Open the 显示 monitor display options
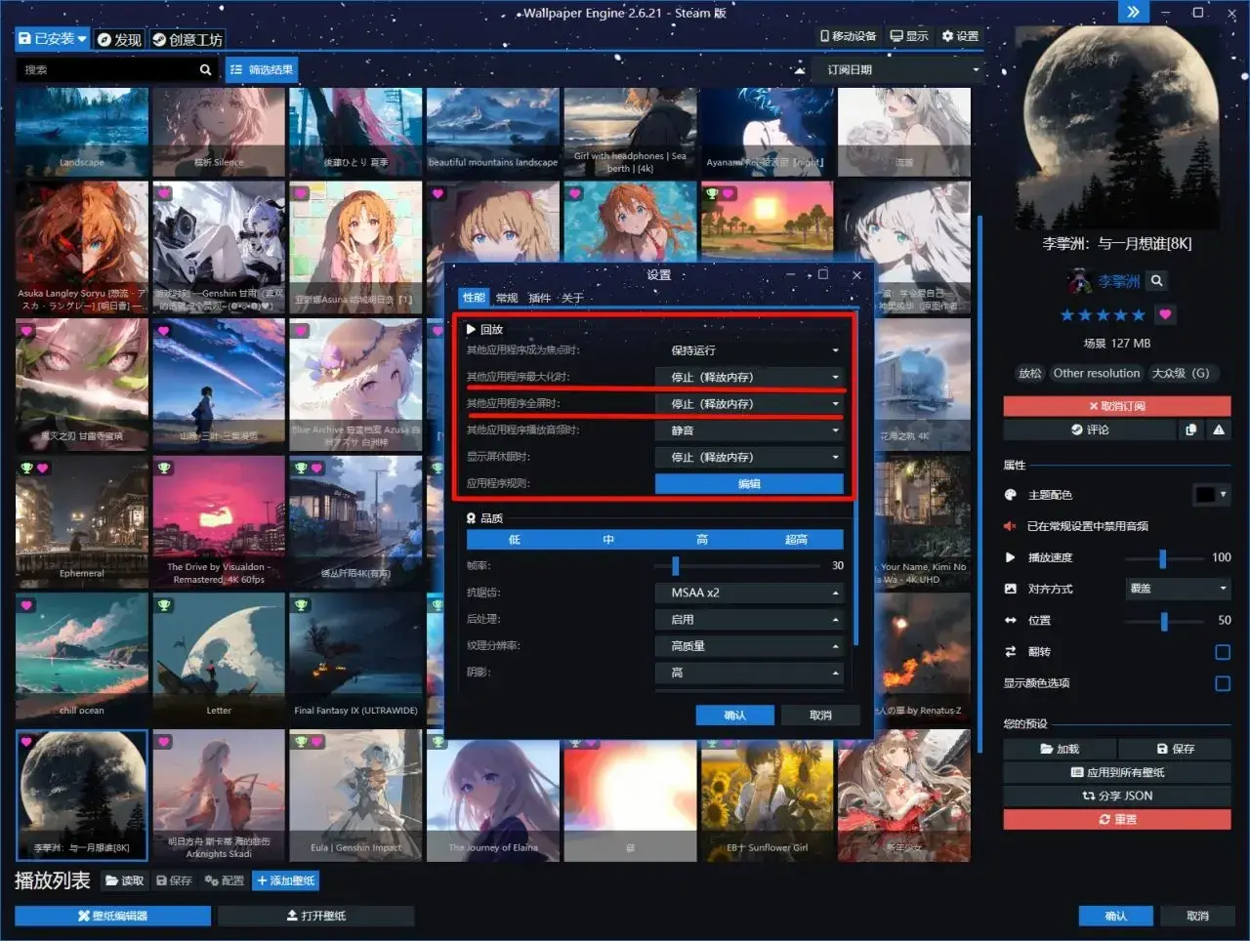This screenshot has height=941, width=1250. pyautogui.click(x=909, y=36)
